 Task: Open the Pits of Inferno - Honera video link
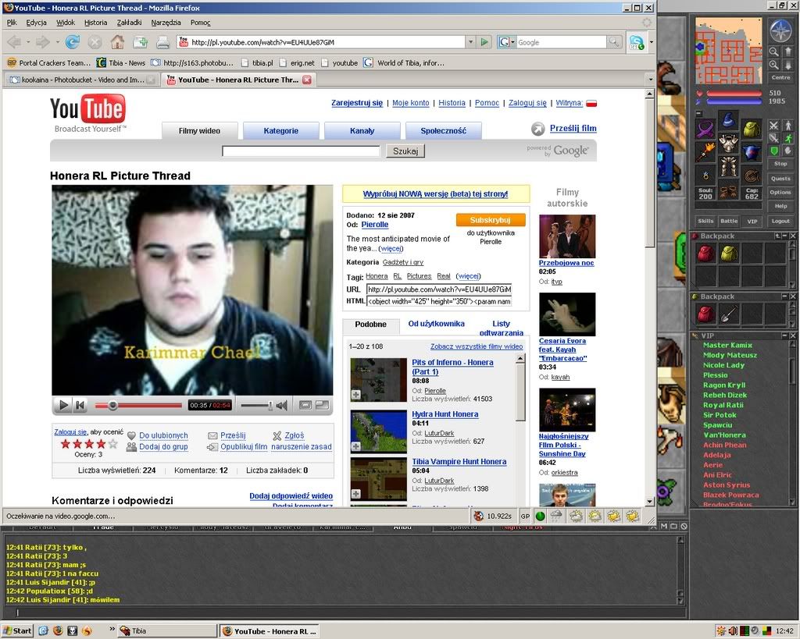pos(452,367)
